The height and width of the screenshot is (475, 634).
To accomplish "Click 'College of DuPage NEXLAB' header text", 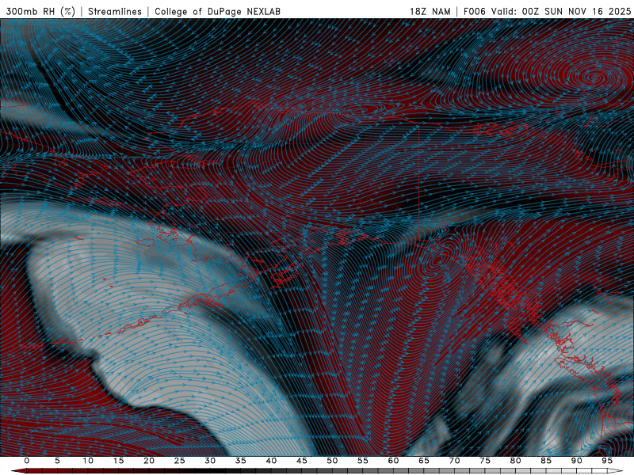I will pyautogui.click(x=217, y=11).
